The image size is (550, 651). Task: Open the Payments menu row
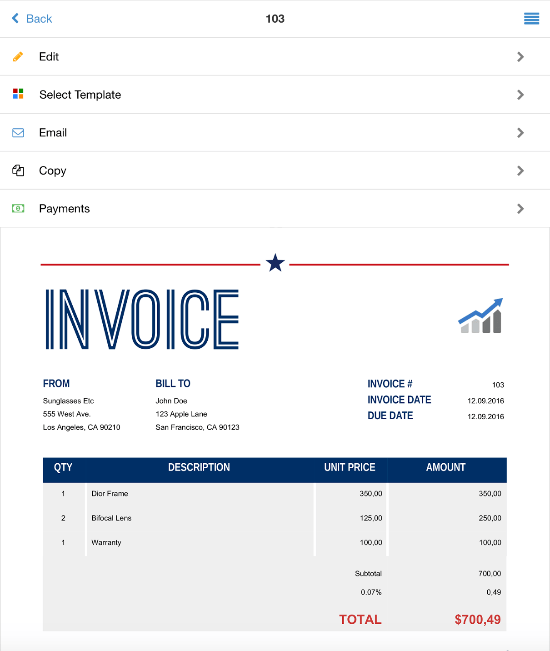275,208
